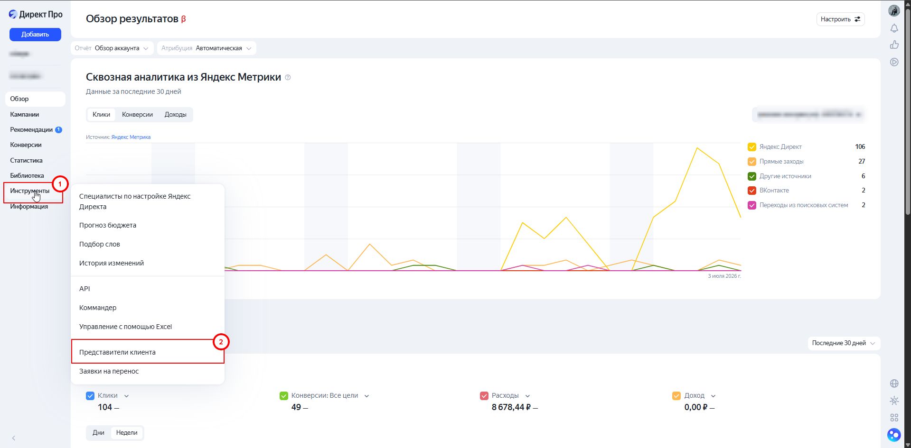911x448 pixels.
Task: Expand the Отчёт Обзор аккаунта dropdown
Action: (112, 48)
